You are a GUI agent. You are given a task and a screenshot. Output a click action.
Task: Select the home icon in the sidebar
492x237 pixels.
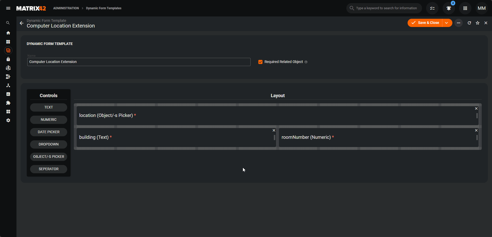tap(8, 33)
